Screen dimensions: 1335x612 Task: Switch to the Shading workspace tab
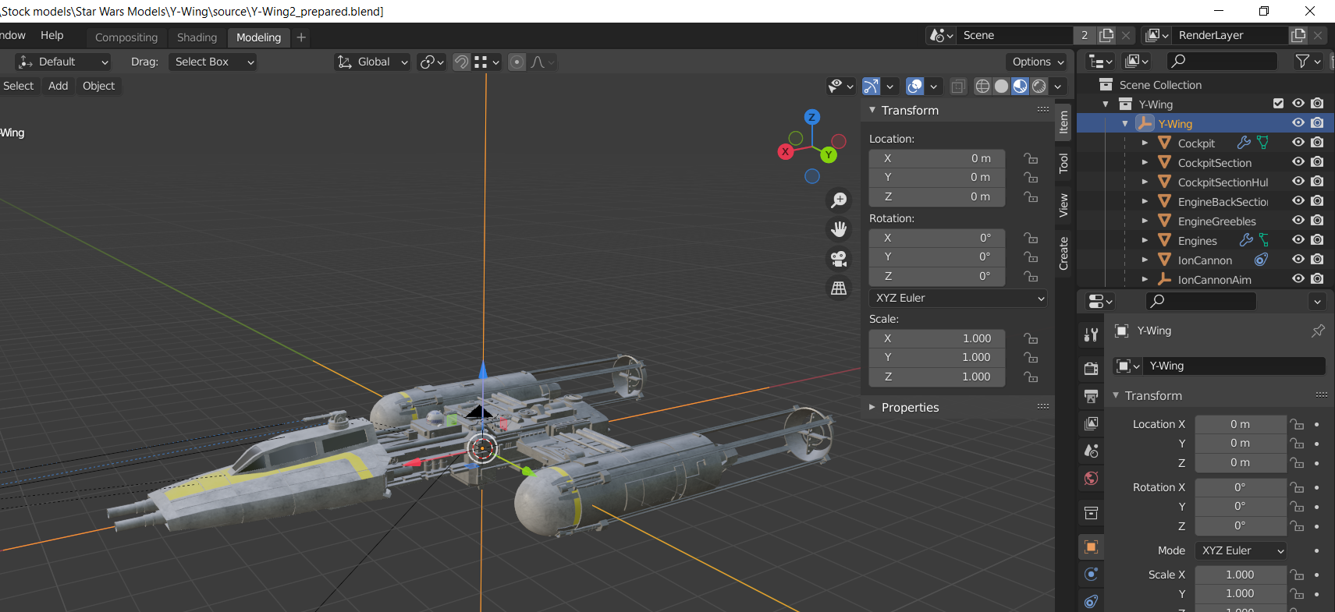click(197, 37)
